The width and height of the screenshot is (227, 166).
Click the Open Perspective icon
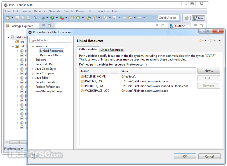click(x=187, y=18)
